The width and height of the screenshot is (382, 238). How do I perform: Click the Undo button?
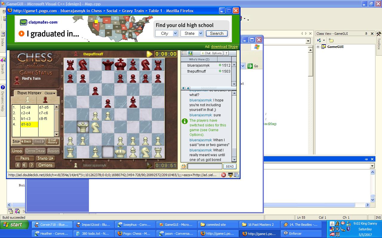(x=17, y=151)
